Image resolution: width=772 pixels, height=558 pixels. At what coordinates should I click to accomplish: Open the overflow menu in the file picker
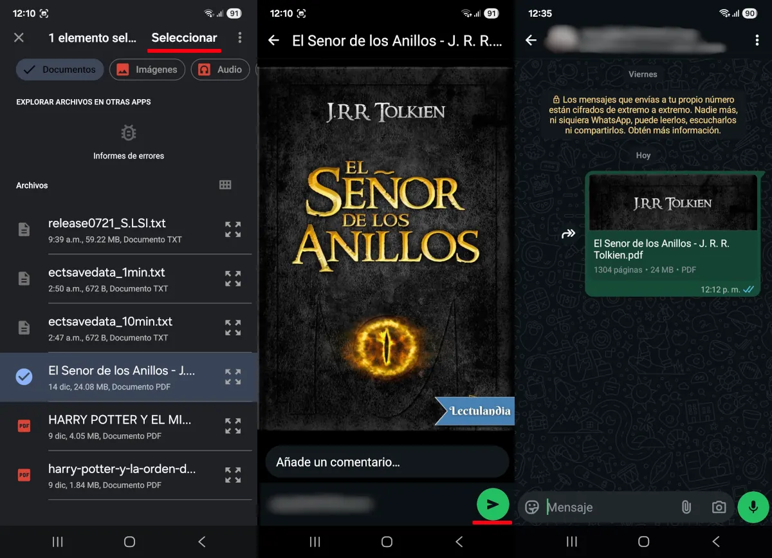(239, 39)
